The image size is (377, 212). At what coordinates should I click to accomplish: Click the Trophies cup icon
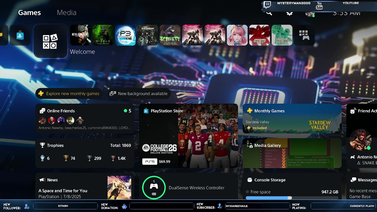[x=42, y=145]
